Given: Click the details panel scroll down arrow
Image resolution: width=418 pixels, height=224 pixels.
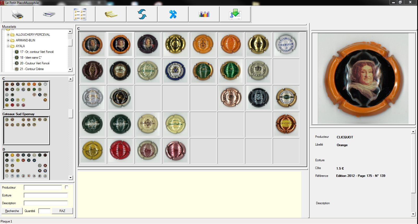Looking at the screenshot, I should tap(413, 214).
